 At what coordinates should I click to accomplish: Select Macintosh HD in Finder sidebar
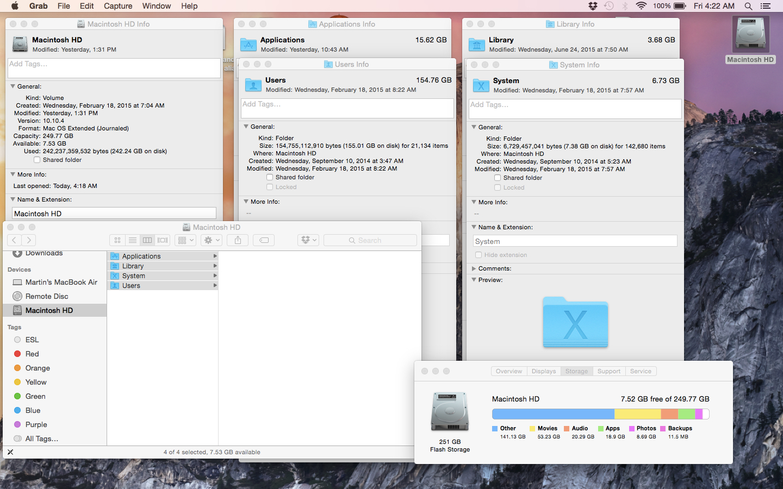click(54, 310)
